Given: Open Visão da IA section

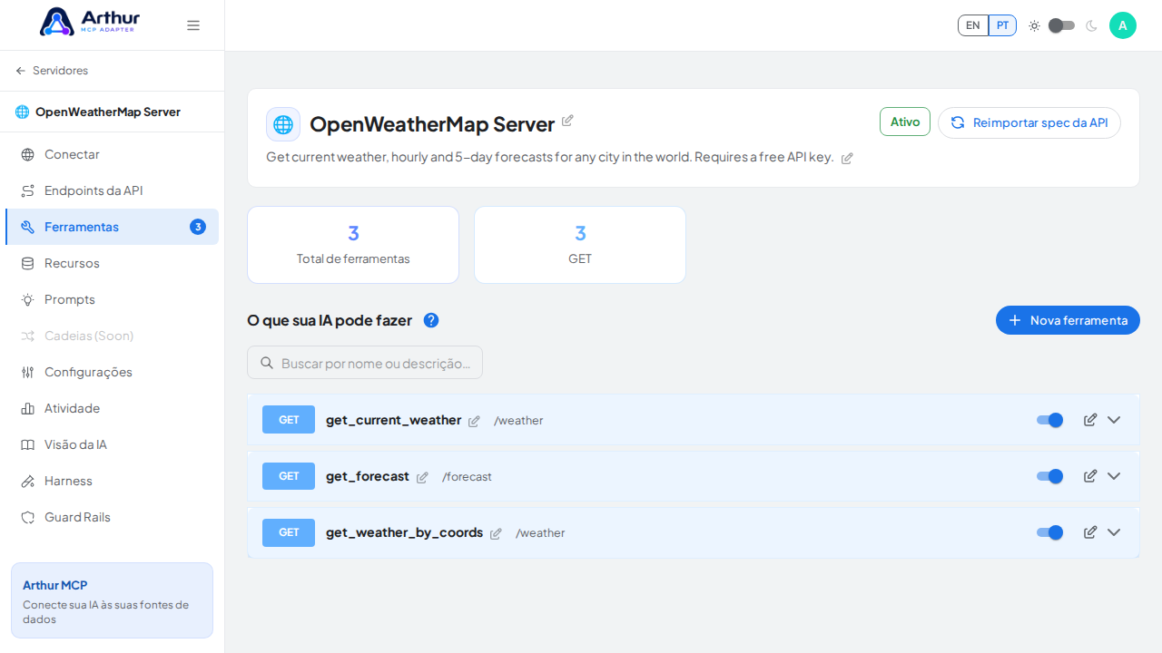Looking at the screenshot, I should (x=112, y=444).
